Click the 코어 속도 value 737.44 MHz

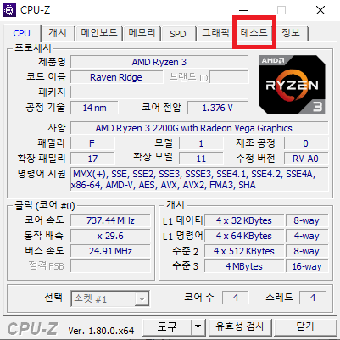tap(110, 220)
